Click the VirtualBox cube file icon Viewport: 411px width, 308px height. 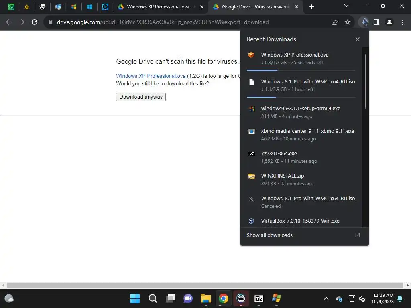click(251, 221)
